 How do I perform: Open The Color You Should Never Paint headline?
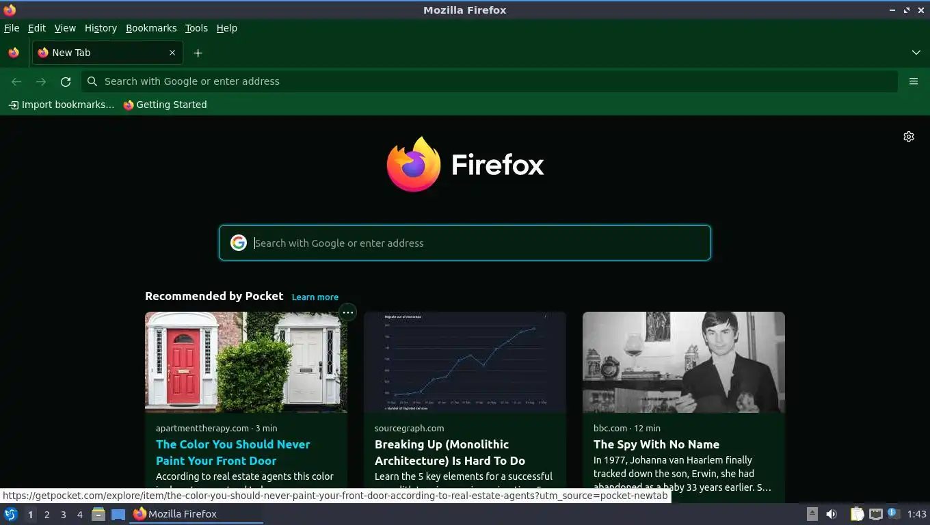pos(233,453)
